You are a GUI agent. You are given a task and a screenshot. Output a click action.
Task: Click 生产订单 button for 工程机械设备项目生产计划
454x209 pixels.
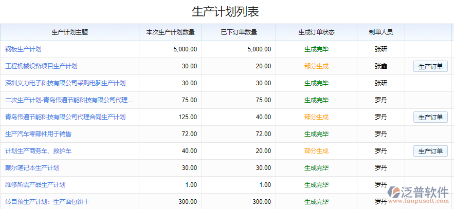click(430, 66)
